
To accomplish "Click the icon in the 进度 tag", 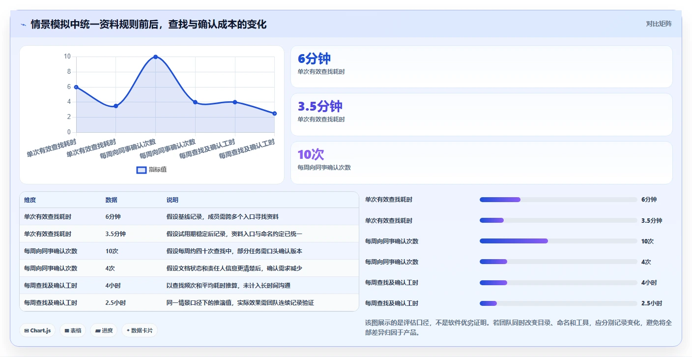I will point(98,331).
